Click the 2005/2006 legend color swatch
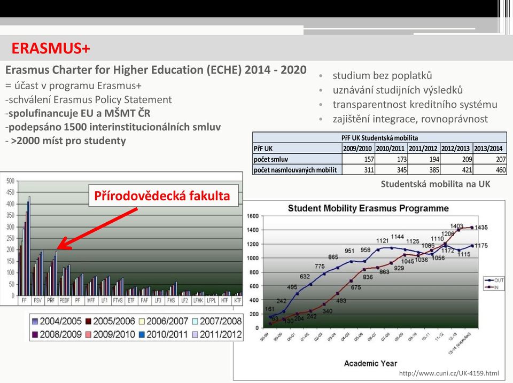Screen dimensions: 513x383 88,322
